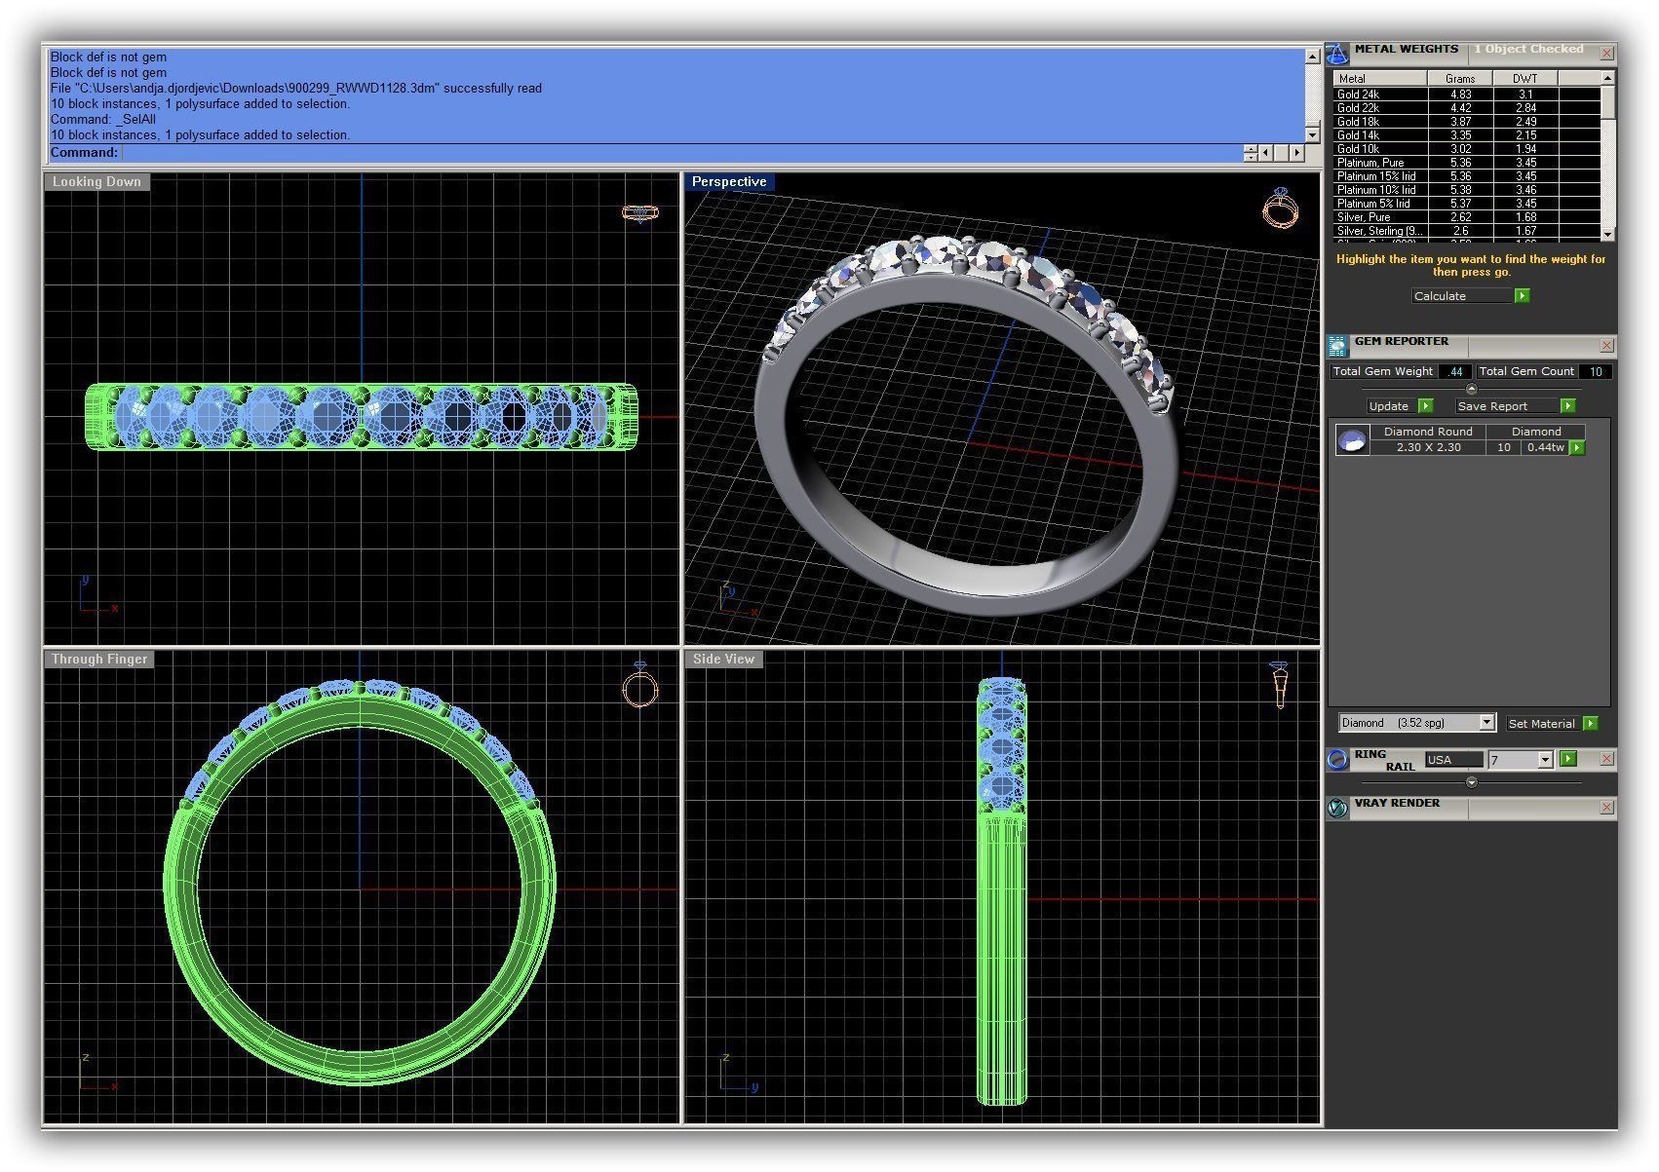
Task: Click the 0.44tw gem weight cell
Action: [1545, 447]
